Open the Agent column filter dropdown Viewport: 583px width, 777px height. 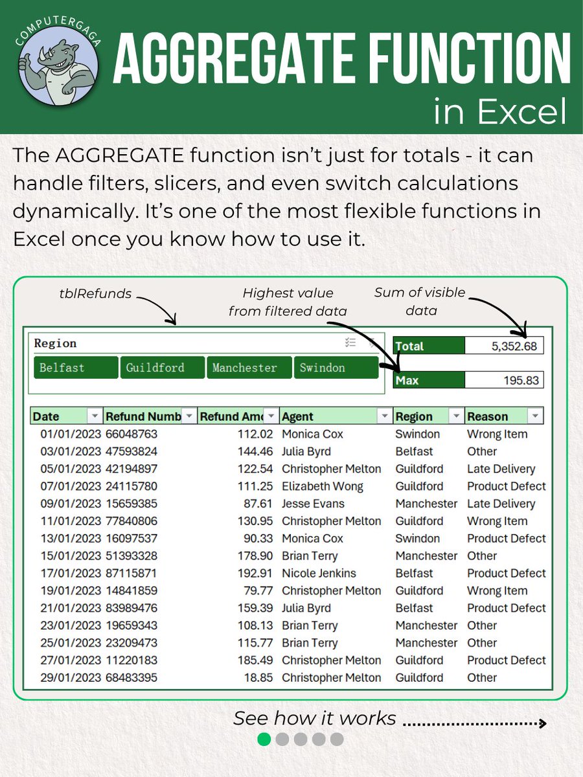pyautogui.click(x=385, y=416)
